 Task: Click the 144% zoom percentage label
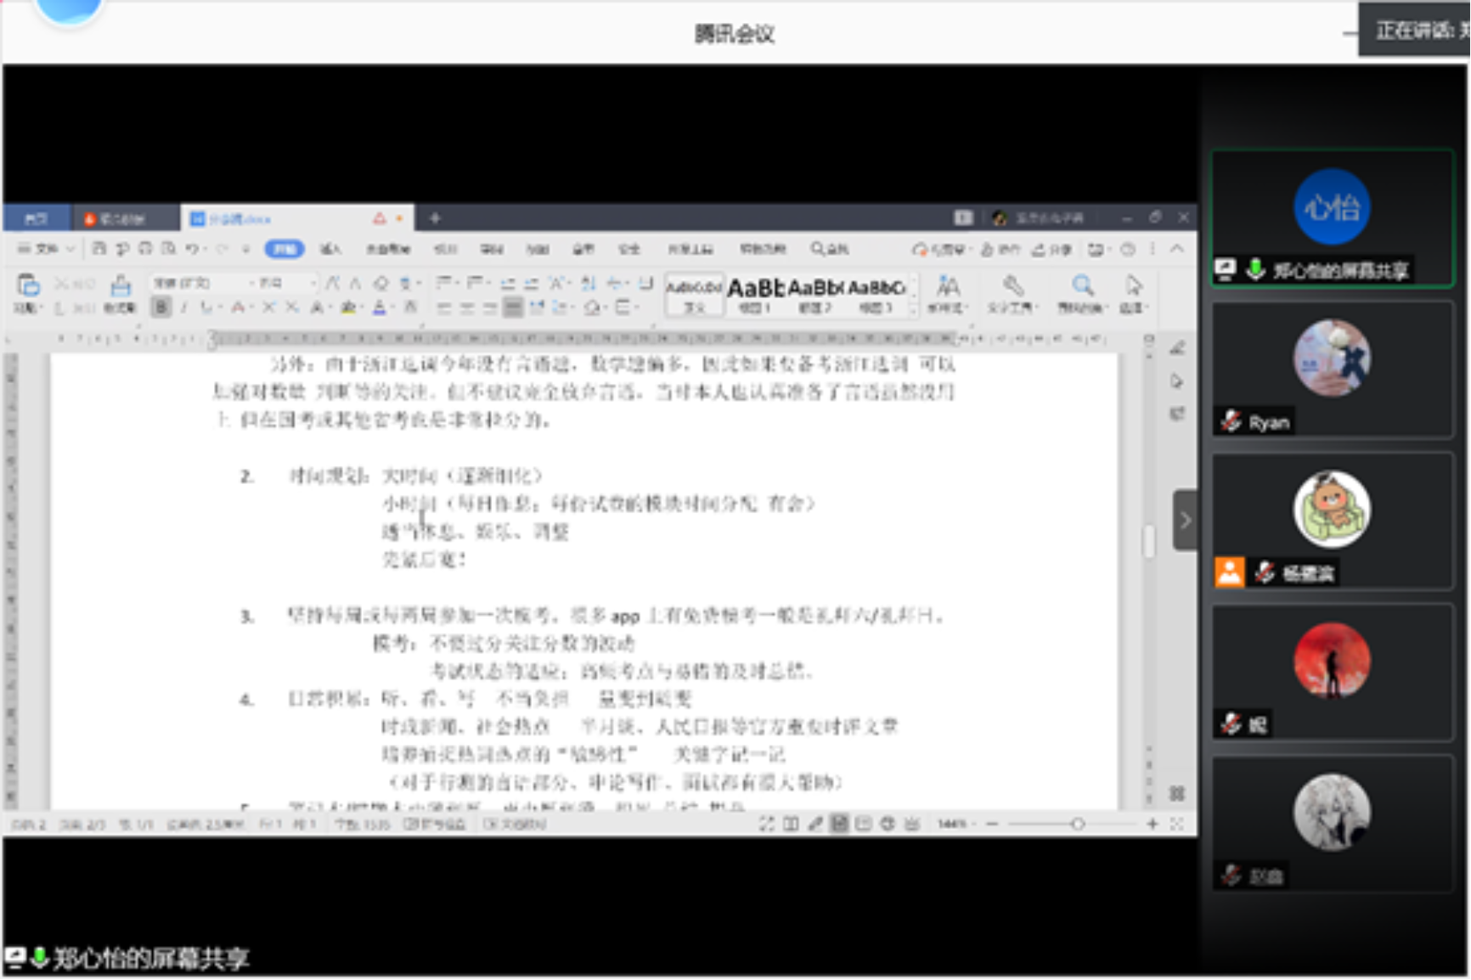click(x=951, y=824)
